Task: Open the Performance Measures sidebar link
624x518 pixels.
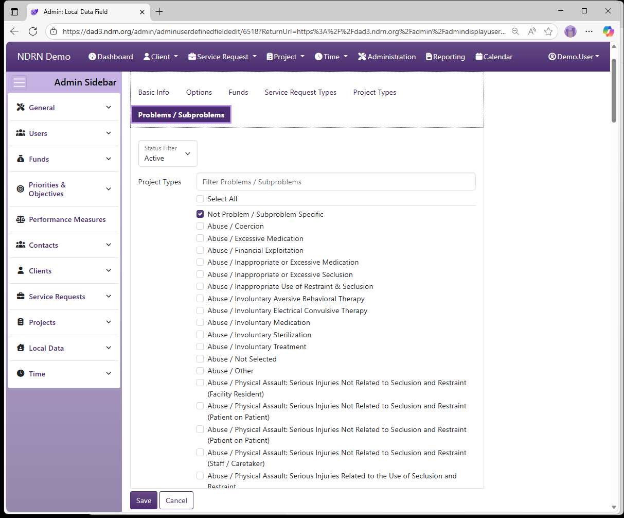Action: click(x=67, y=219)
